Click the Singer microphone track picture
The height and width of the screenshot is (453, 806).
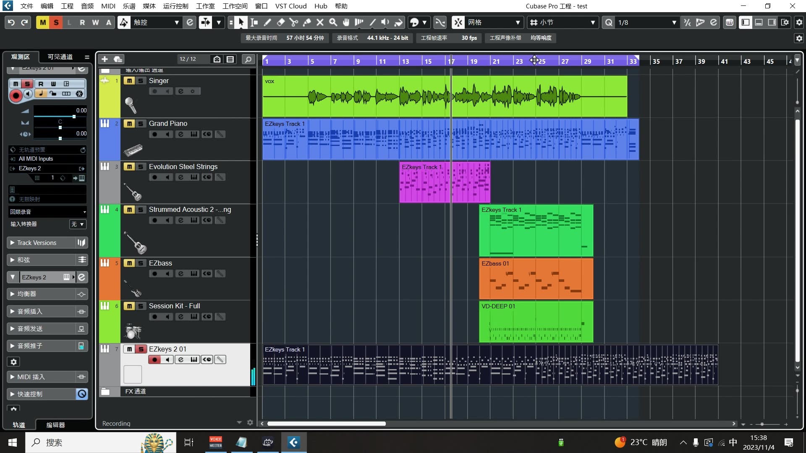131,105
